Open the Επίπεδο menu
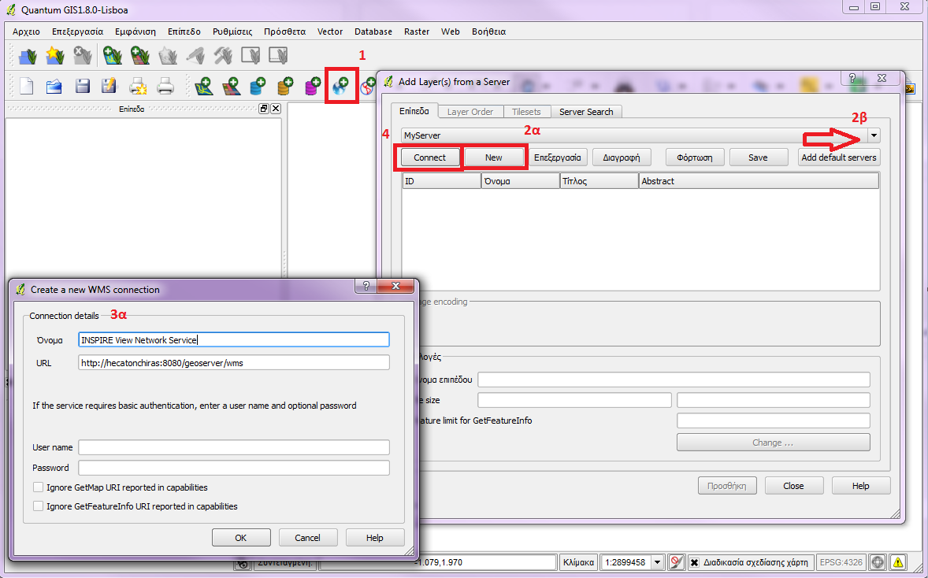This screenshot has height=578, width=928. tap(184, 31)
